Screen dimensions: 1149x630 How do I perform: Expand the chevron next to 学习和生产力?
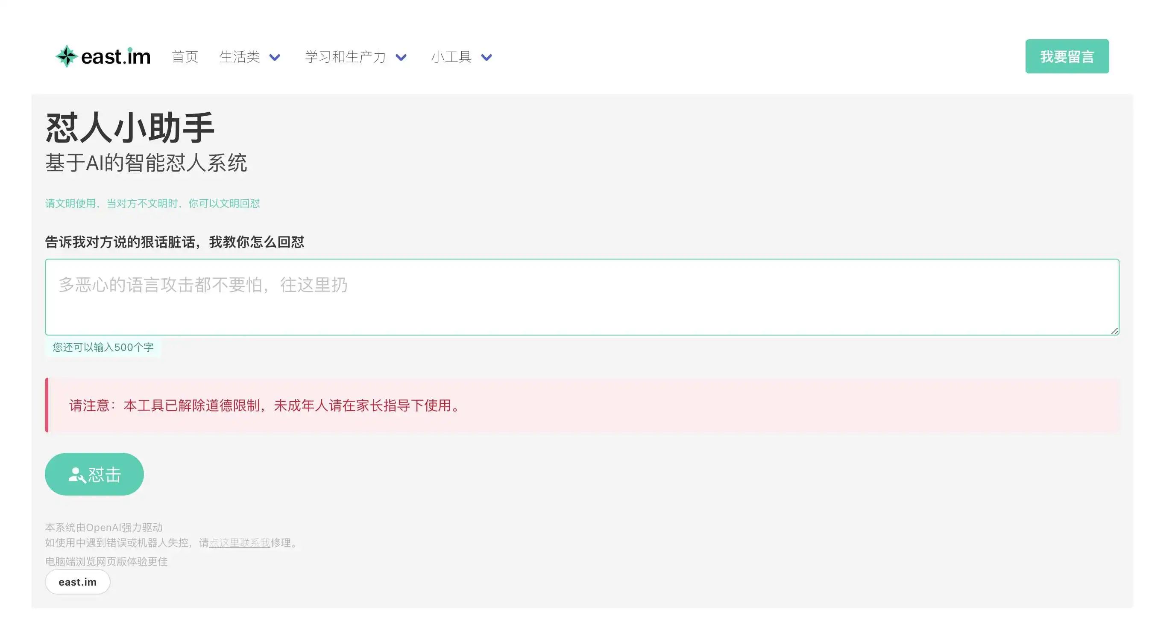[x=401, y=57]
